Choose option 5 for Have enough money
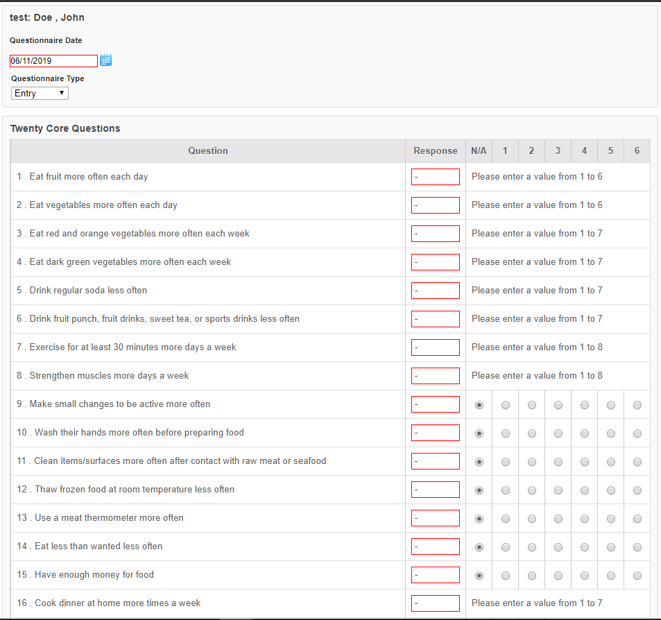The image size is (661, 620). 611,576
